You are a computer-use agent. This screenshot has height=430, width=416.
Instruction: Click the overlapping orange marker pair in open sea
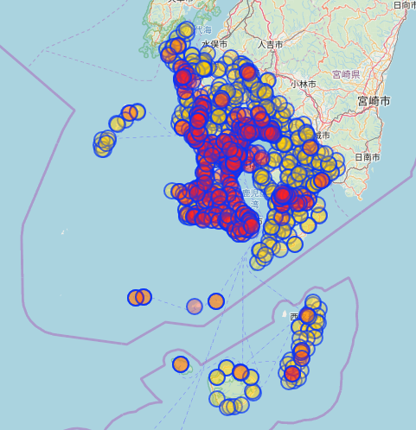pyautogui.click(x=139, y=297)
